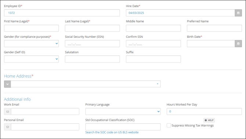This screenshot has width=246, height=139.
Task: Click the Personal Email envelope icon
Action: tap(8, 127)
